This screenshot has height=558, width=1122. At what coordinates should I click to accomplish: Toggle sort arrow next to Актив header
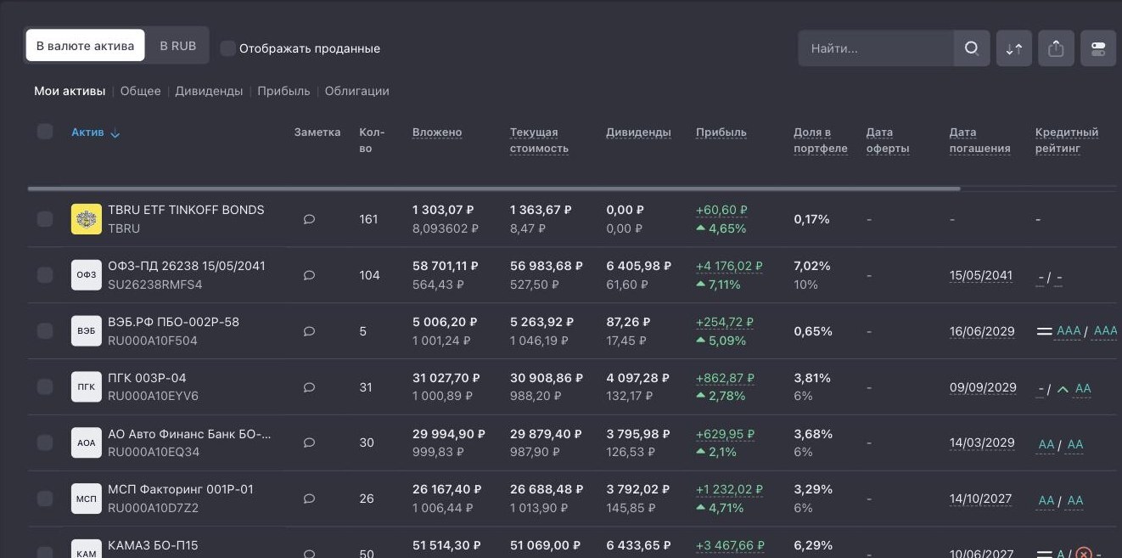click(x=115, y=133)
